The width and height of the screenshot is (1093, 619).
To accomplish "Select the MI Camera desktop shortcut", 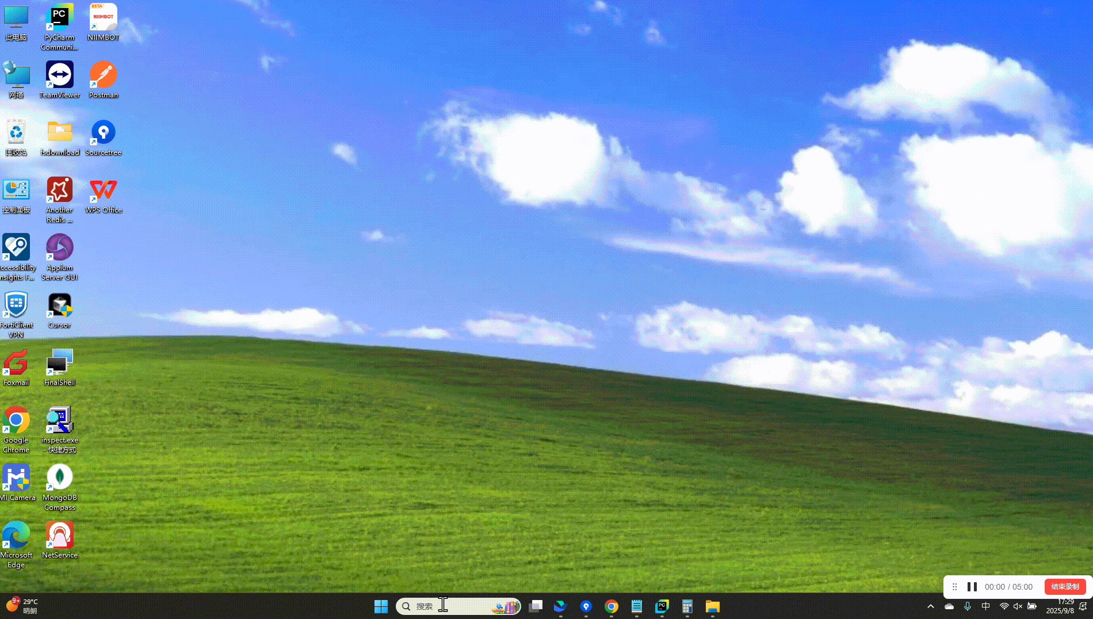I will coord(17,483).
